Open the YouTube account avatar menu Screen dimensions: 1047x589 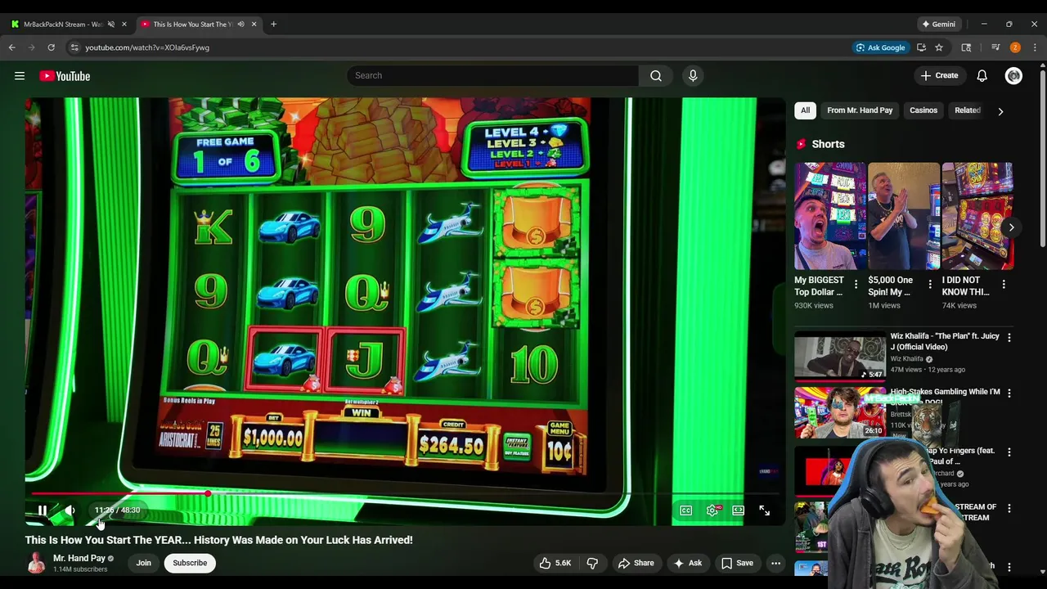[1013, 75]
